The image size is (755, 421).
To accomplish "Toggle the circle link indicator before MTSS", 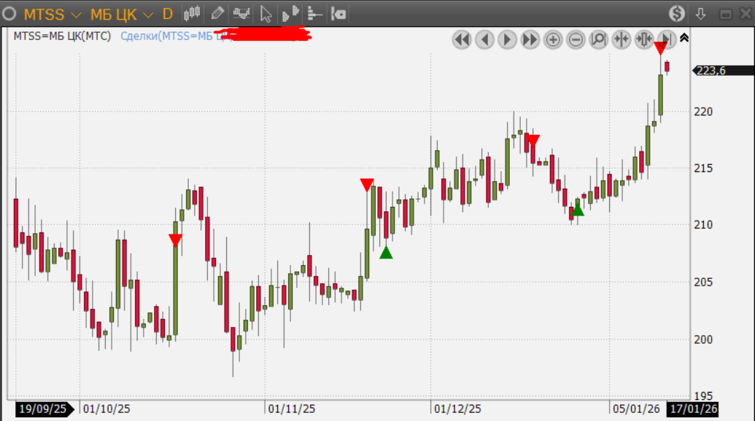I will coord(9,14).
